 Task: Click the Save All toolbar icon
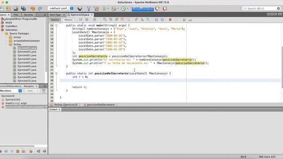(x=23, y=8)
